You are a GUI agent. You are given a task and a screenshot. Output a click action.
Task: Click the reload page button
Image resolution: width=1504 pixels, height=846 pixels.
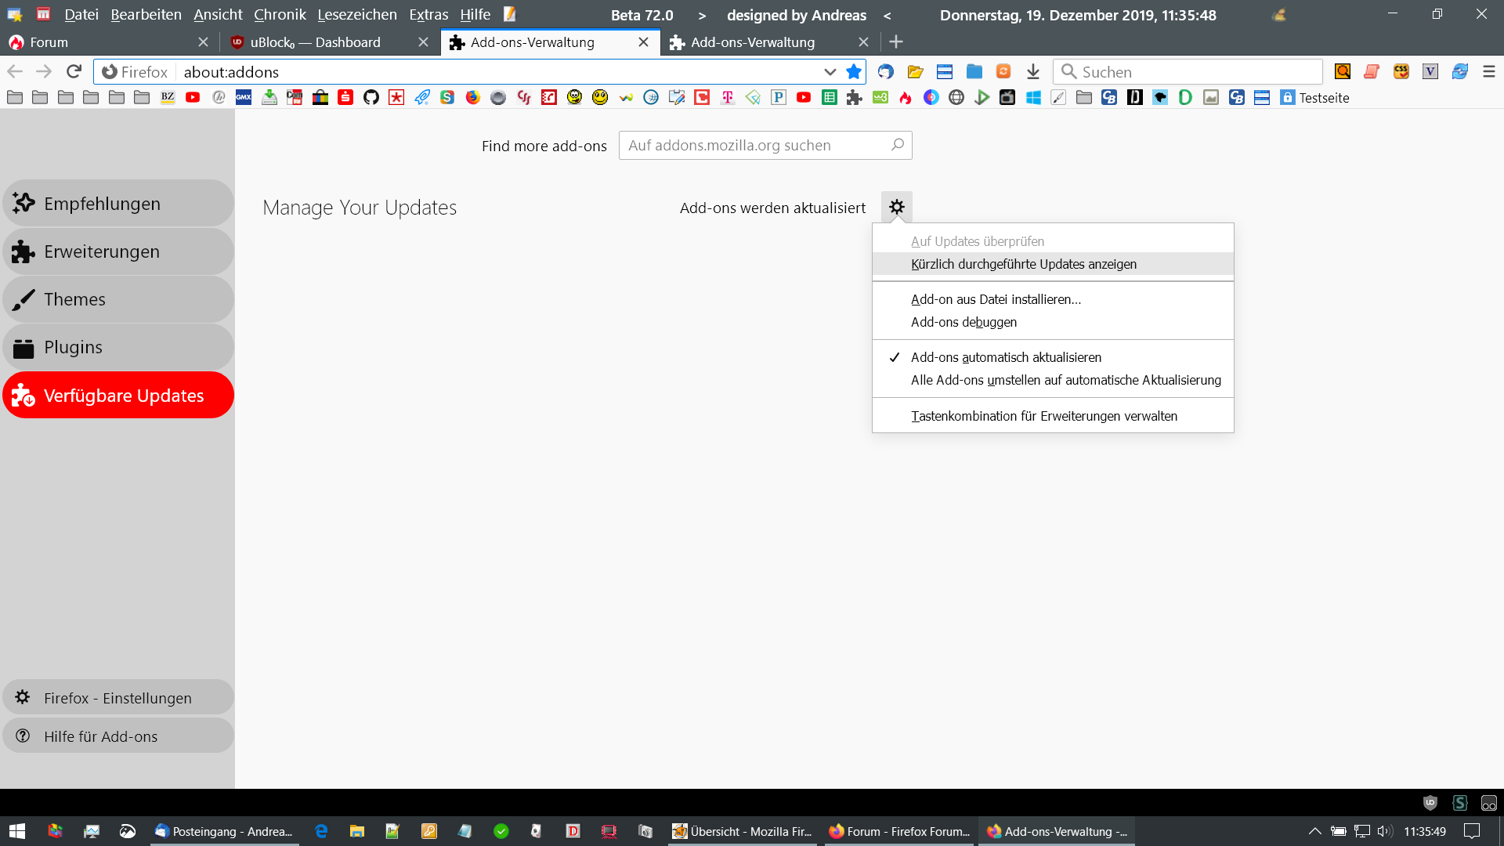click(74, 72)
